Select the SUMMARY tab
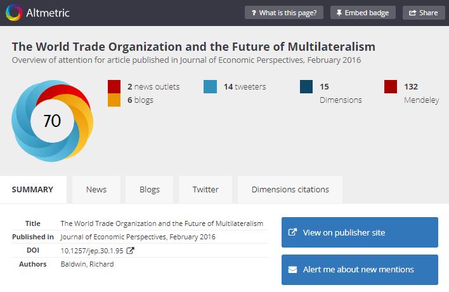This screenshot has width=449, height=292. tap(32, 189)
